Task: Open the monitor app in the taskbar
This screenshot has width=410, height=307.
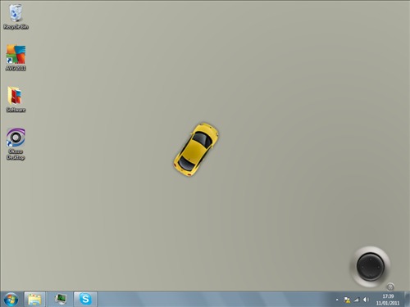Action: coord(61,299)
